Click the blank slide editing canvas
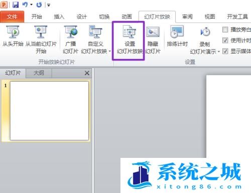This screenshot has height=193, width=251. pos(228,116)
